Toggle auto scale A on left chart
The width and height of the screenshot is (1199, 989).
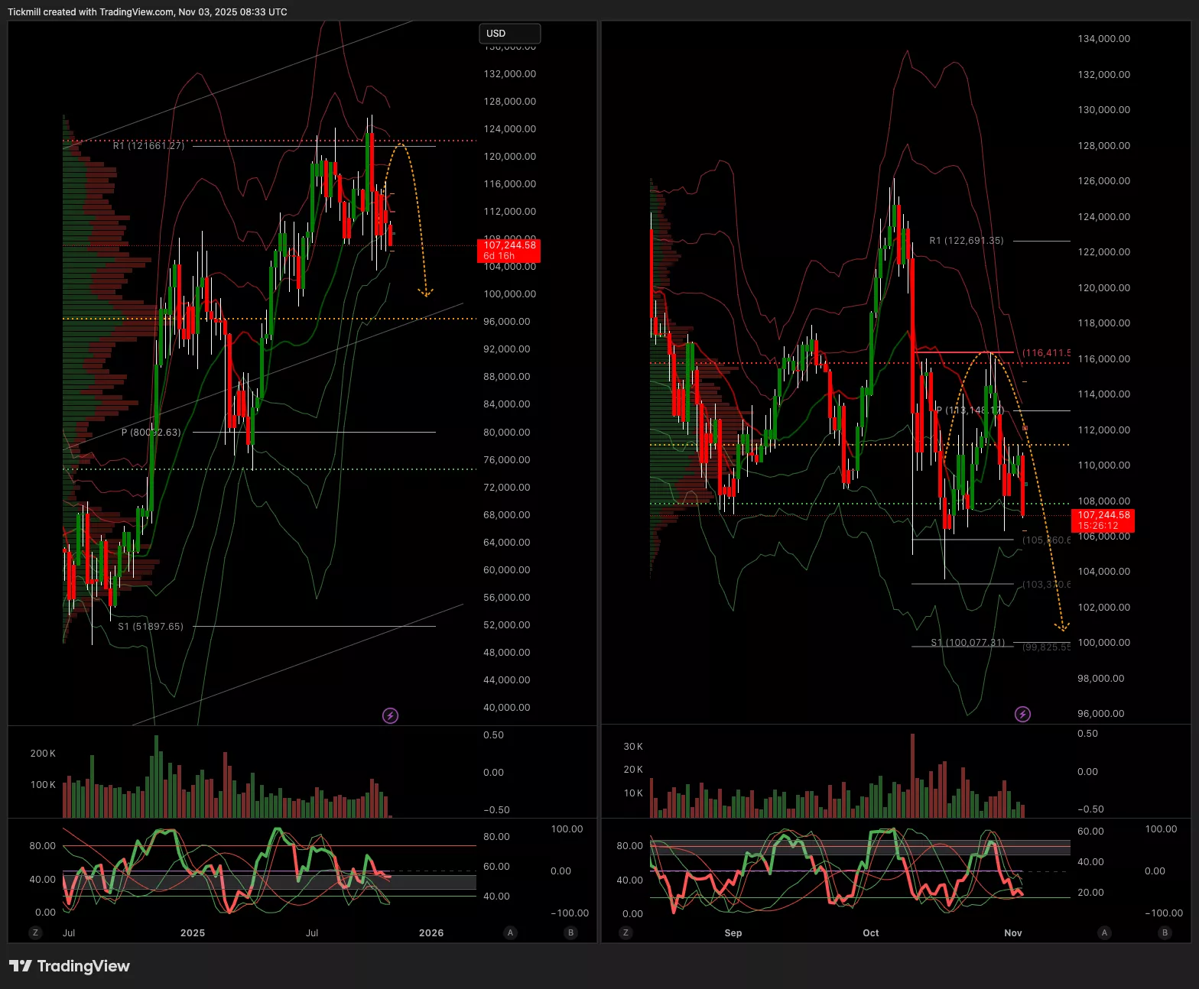[510, 932]
